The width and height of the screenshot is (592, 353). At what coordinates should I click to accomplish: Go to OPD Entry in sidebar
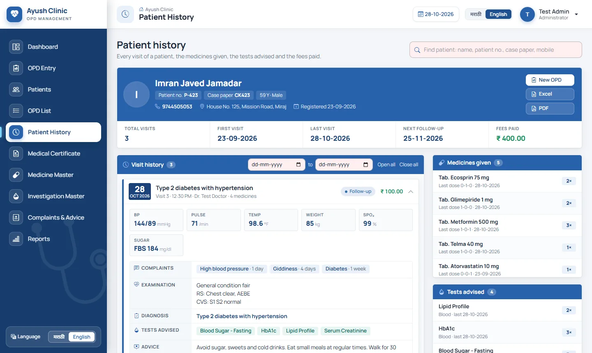point(53,68)
